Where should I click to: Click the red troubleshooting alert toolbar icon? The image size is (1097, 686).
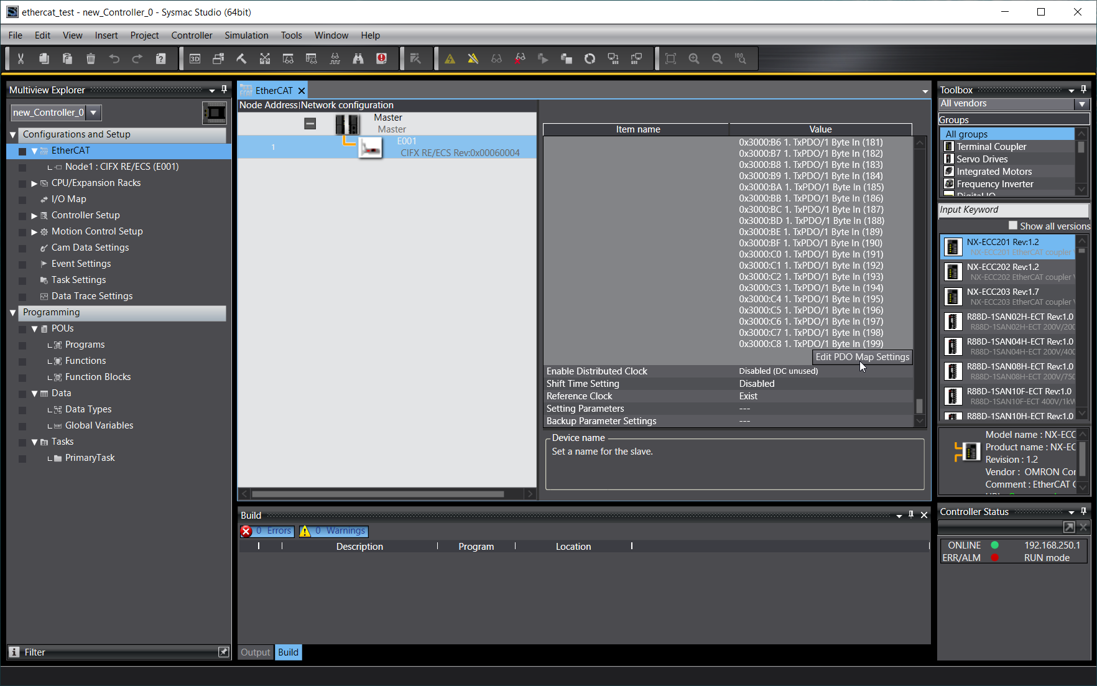(x=381, y=58)
